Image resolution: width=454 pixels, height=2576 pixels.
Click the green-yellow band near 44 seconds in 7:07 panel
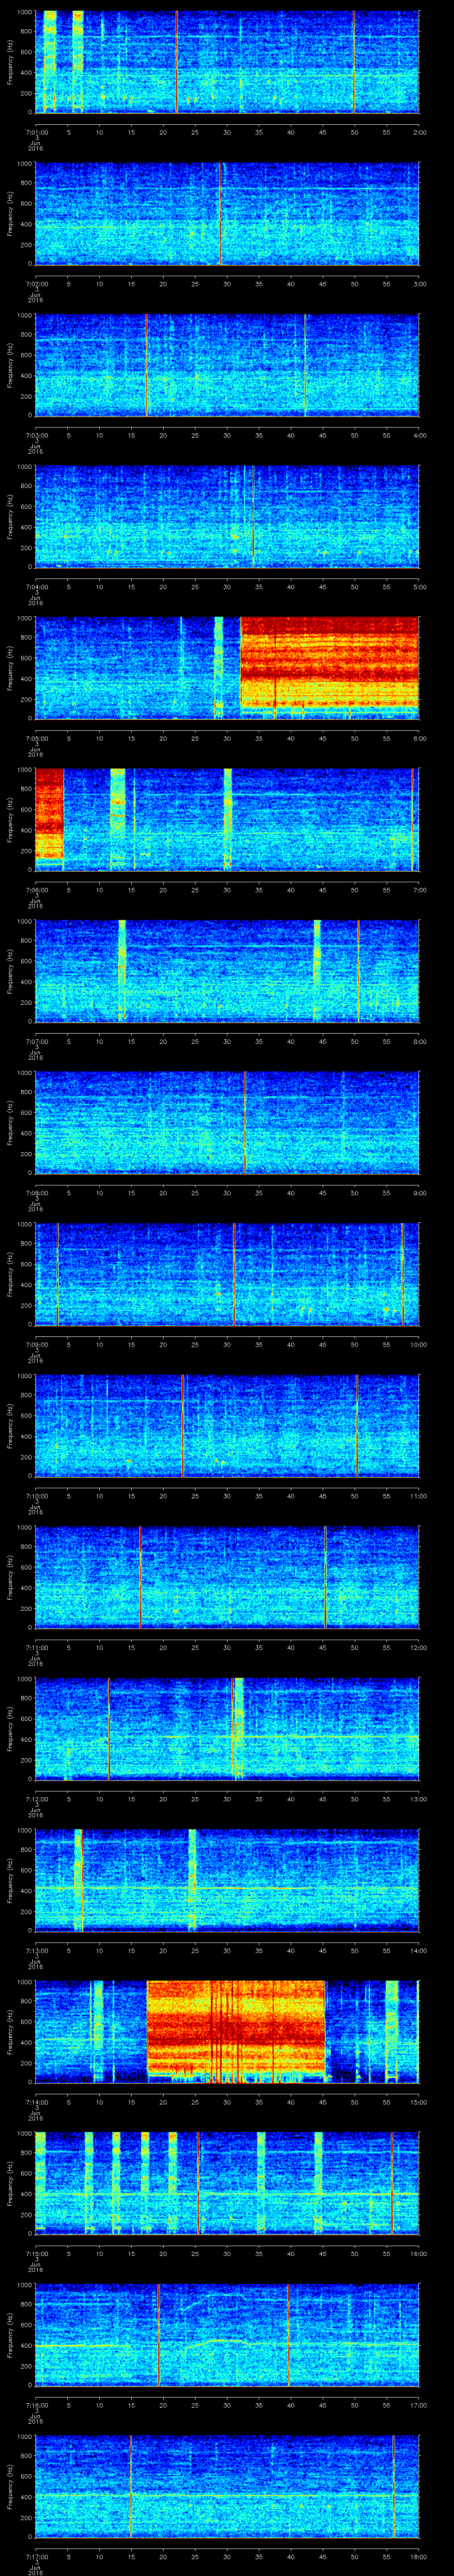click(317, 971)
